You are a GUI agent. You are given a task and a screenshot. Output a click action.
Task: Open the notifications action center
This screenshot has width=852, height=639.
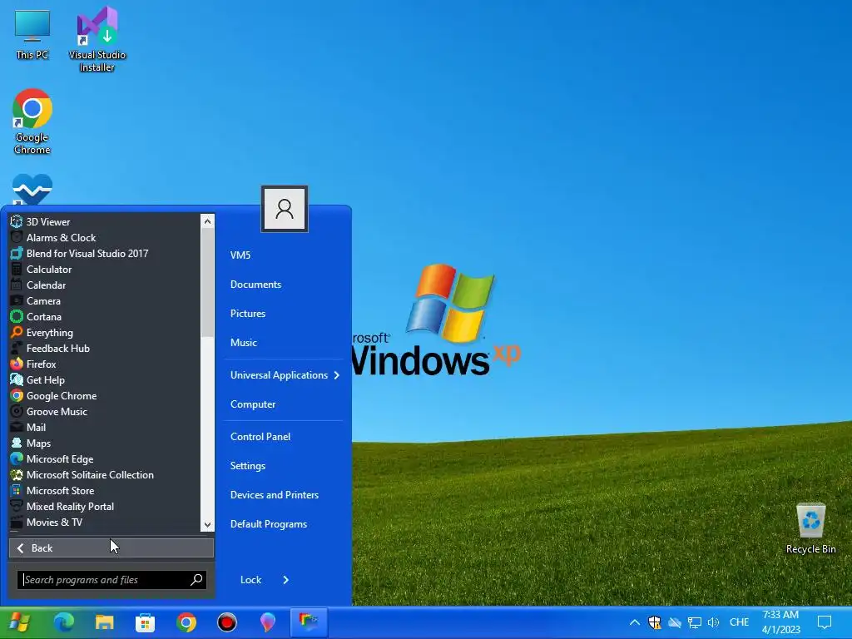click(x=825, y=622)
